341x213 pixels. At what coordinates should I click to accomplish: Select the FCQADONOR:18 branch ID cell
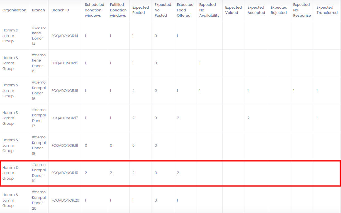[65, 146]
